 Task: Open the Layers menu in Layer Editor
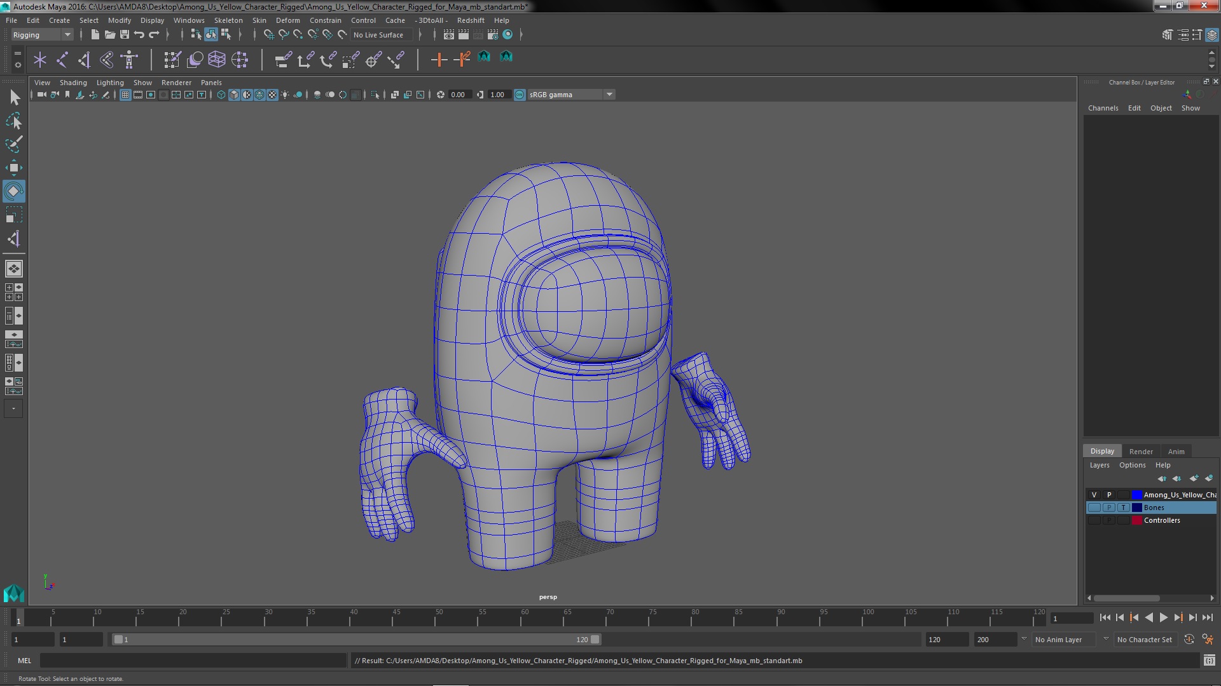coord(1100,465)
